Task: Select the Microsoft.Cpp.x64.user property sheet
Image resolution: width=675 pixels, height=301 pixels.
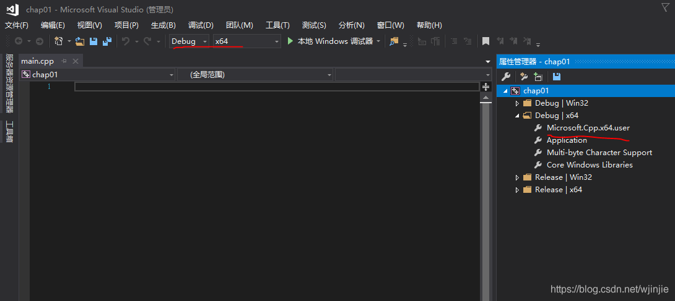Action: tap(588, 128)
